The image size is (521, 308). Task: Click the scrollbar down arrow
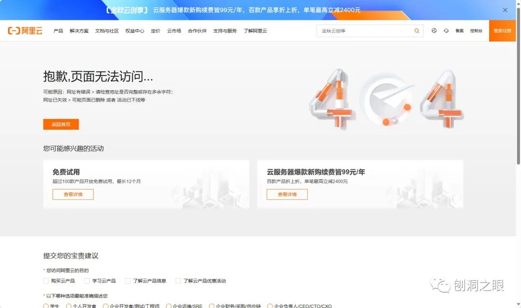coord(518,304)
